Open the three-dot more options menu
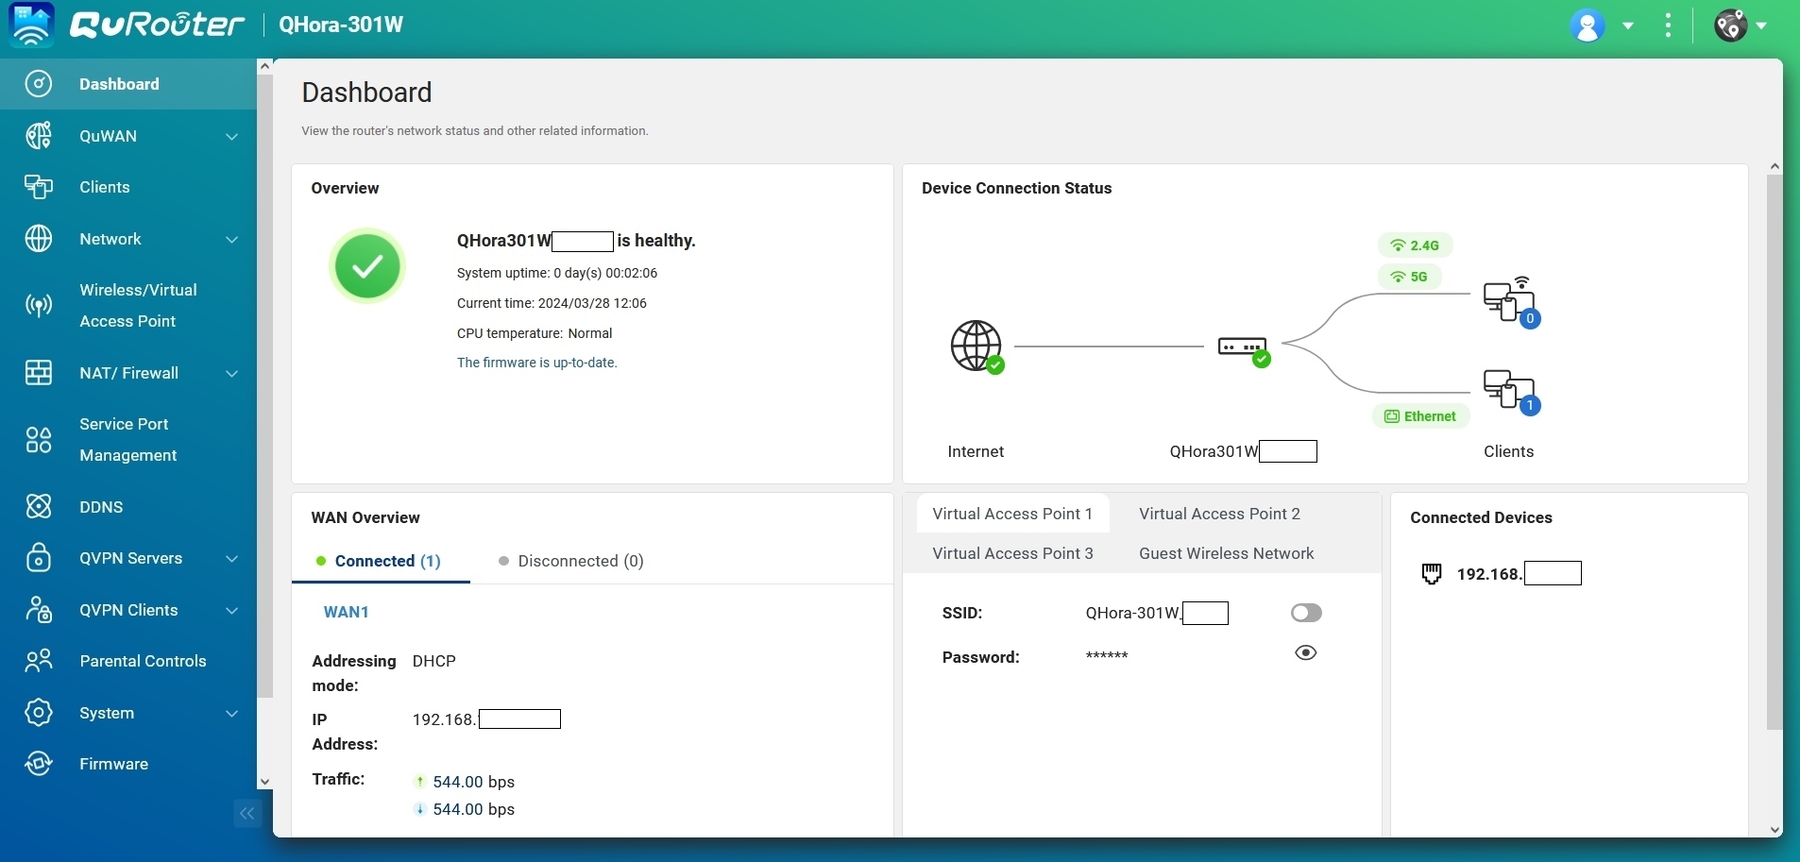The height and width of the screenshot is (862, 1800). click(x=1669, y=25)
